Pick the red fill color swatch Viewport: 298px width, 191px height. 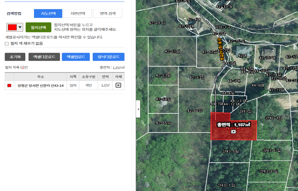(12, 27)
